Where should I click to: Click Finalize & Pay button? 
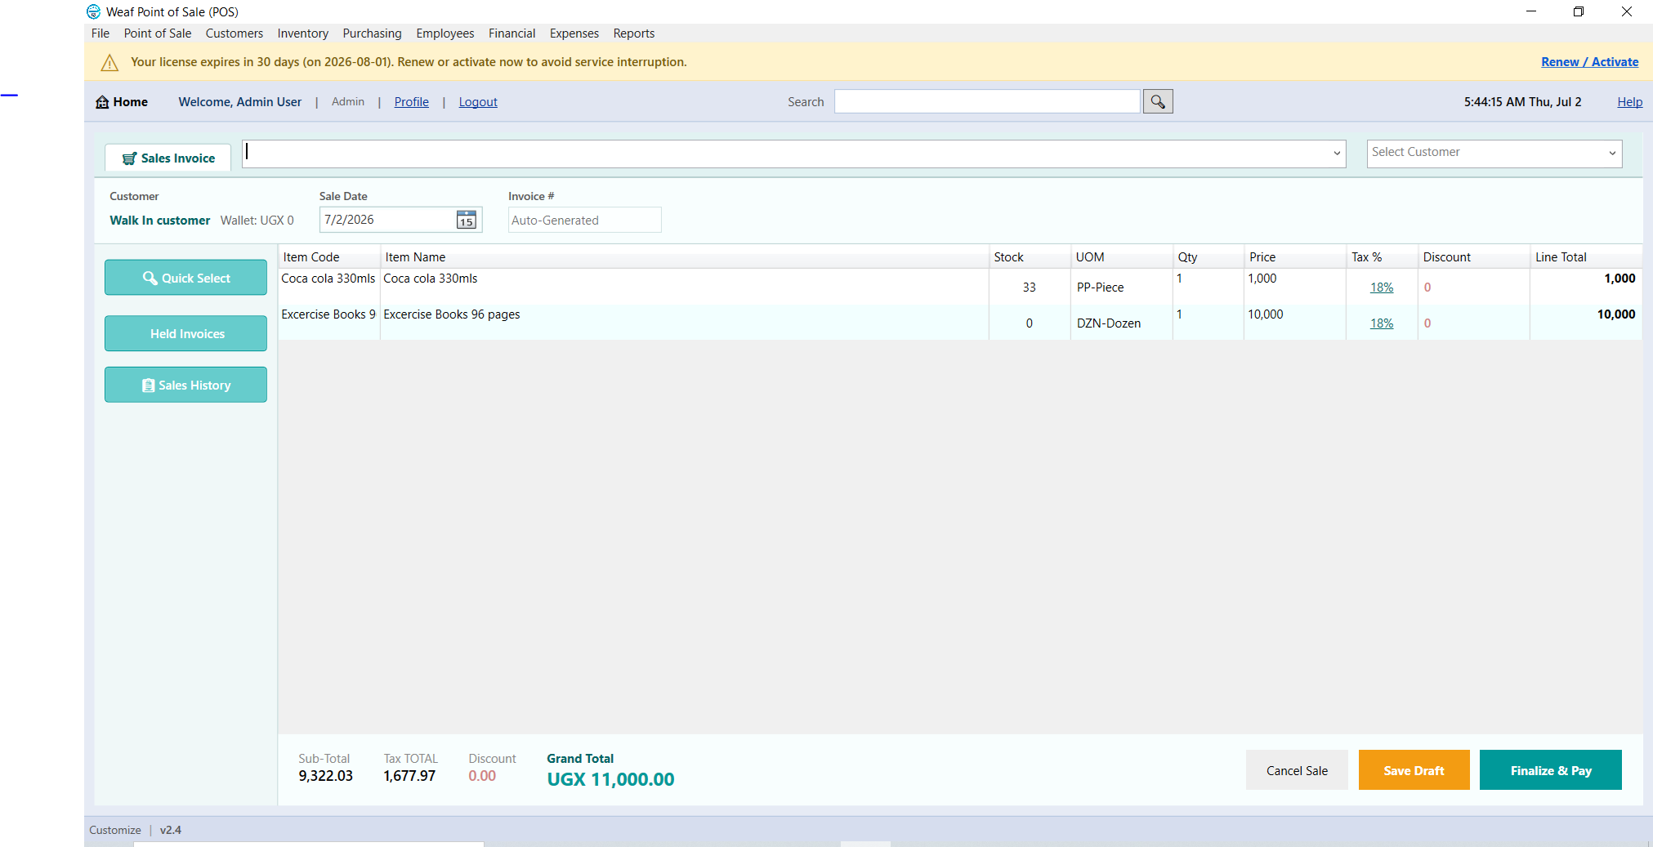tap(1550, 770)
